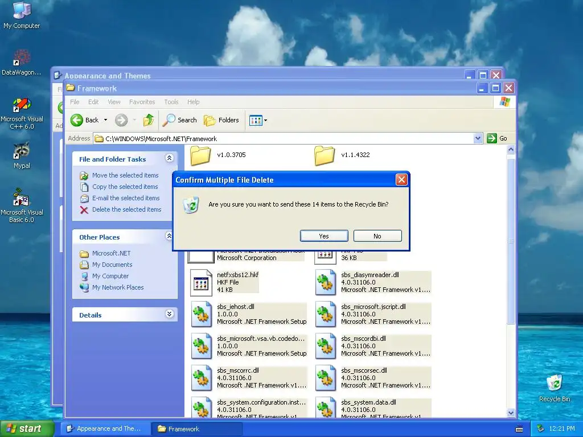Click Move the selected items
The image size is (583, 437).
coord(125,175)
